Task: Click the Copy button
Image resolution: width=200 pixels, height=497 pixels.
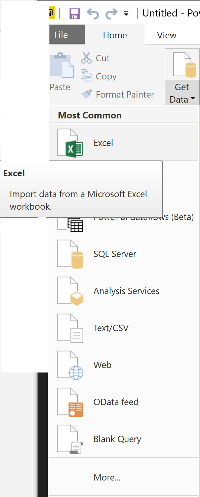Action: coord(98,76)
